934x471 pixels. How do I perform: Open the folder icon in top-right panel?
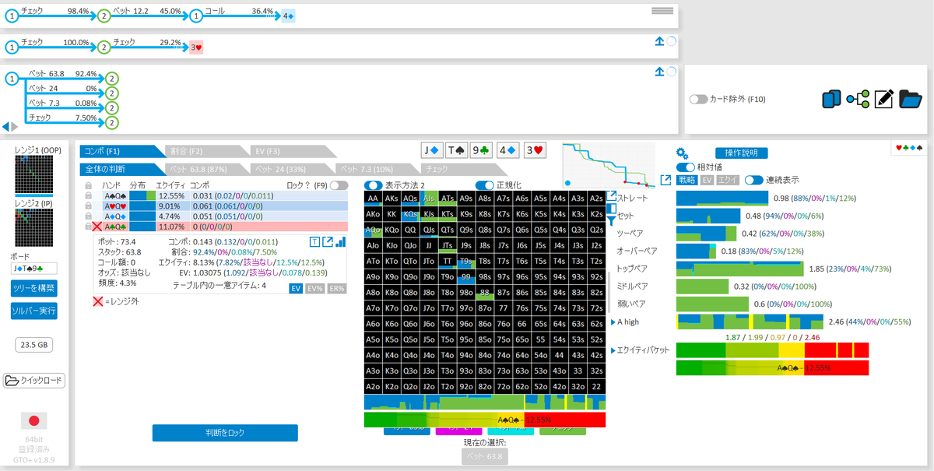(x=910, y=99)
